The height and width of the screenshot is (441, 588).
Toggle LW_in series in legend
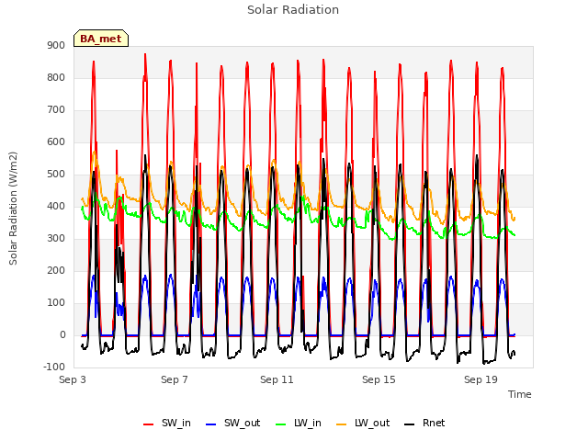(x=299, y=423)
